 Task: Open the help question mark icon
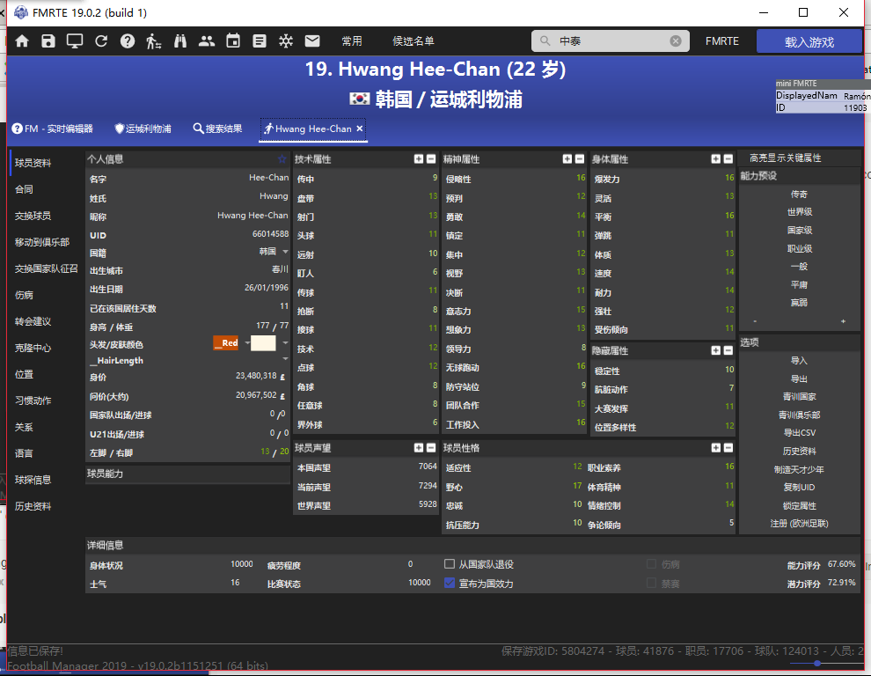click(128, 41)
